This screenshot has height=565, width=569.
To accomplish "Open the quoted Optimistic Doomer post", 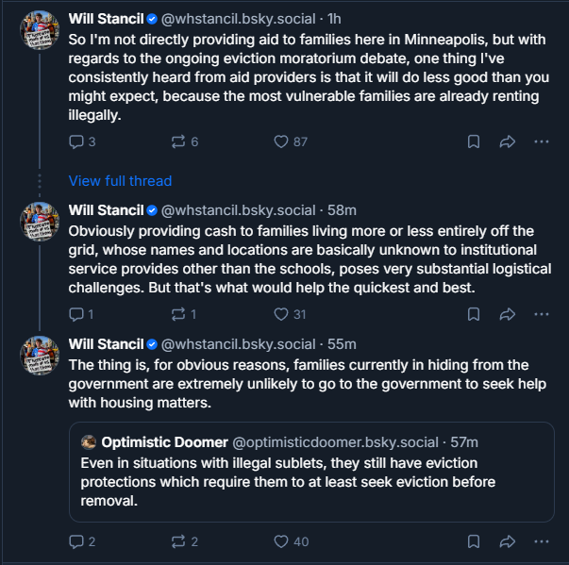I will pyautogui.click(x=311, y=472).
